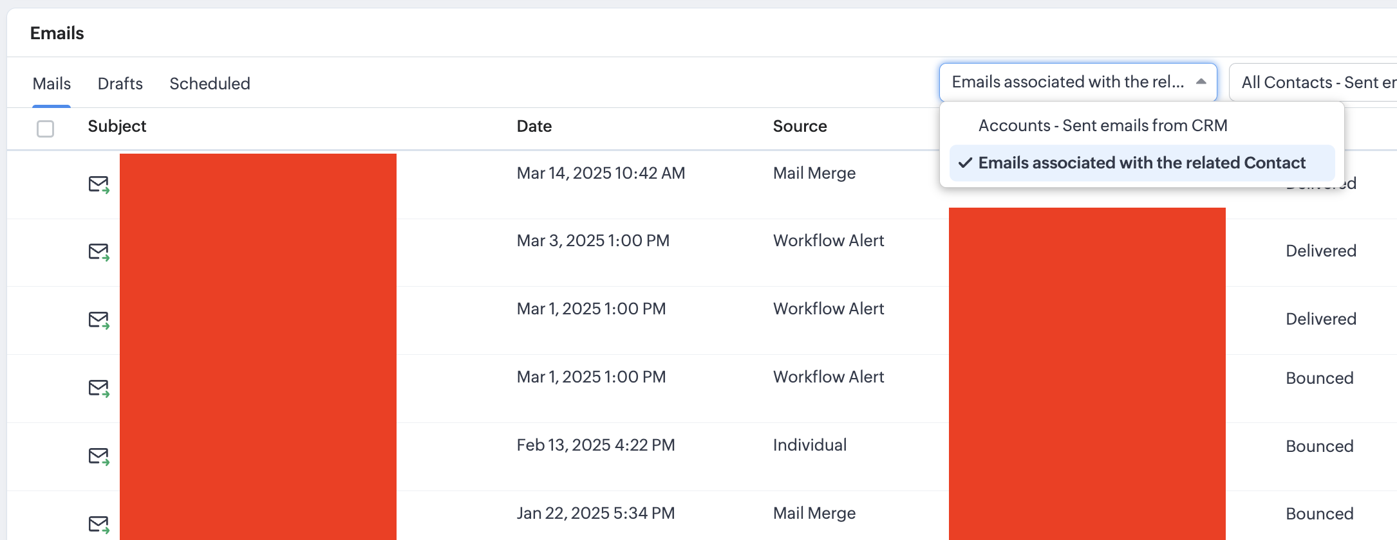This screenshot has width=1397, height=540.
Task: Select 'Emails associated with the related Contact'
Action: coord(1141,163)
